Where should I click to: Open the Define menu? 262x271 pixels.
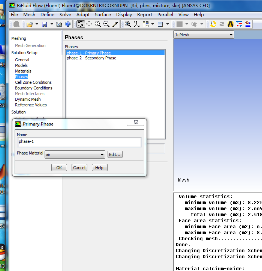tap(47, 15)
